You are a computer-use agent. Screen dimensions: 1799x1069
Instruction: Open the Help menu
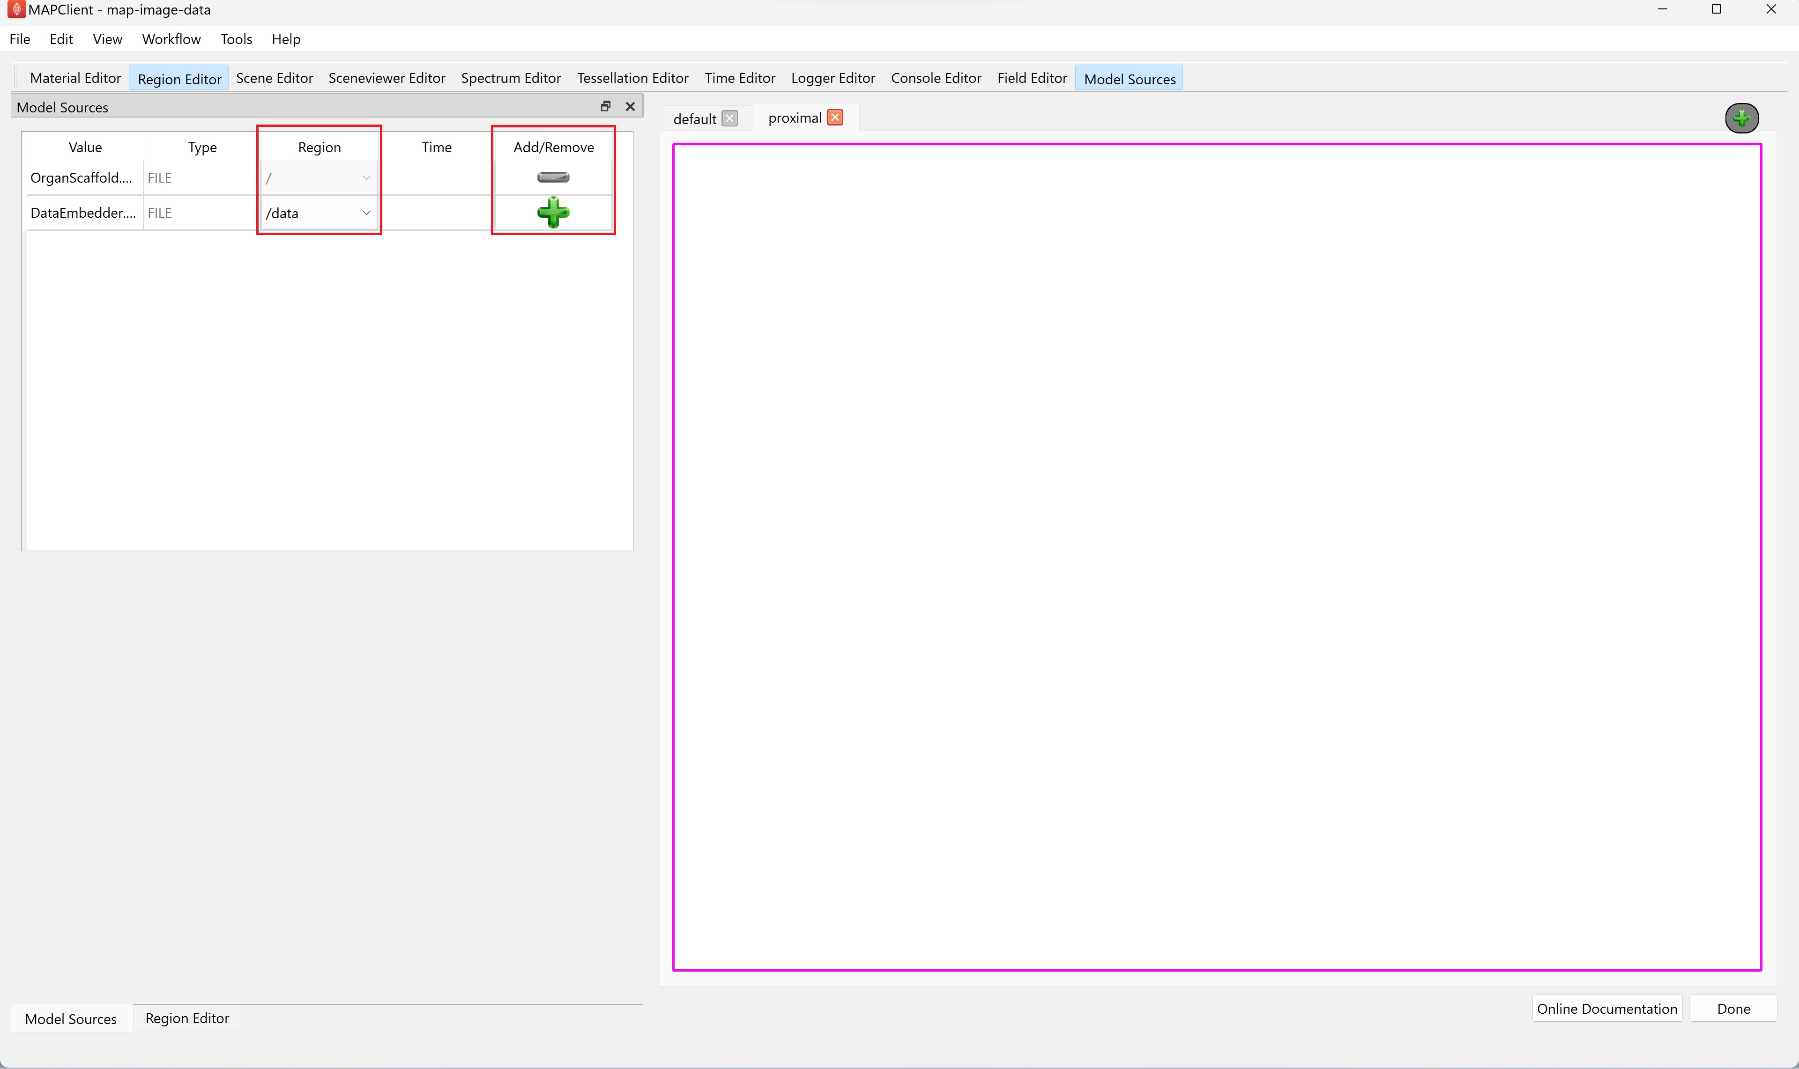click(x=286, y=39)
